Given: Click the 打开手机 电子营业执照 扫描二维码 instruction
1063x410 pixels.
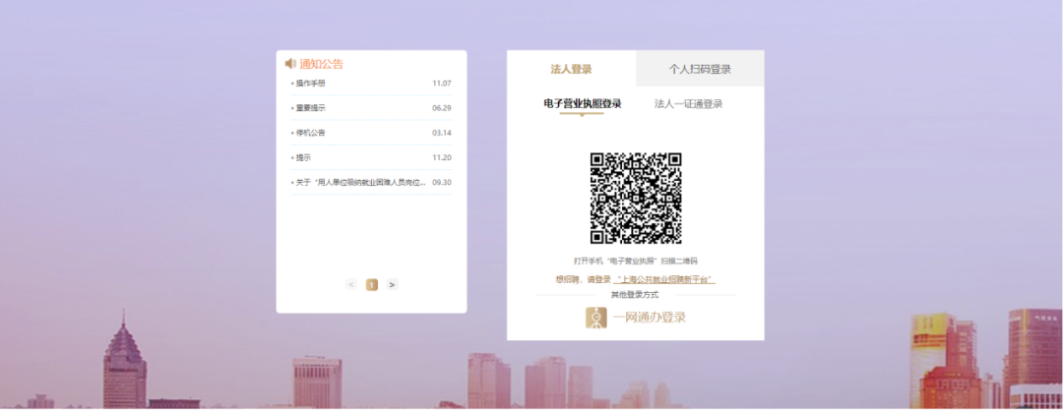Looking at the screenshot, I should (x=636, y=261).
